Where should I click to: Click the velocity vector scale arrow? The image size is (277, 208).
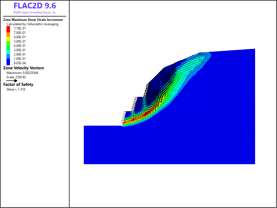pyautogui.click(x=12, y=80)
